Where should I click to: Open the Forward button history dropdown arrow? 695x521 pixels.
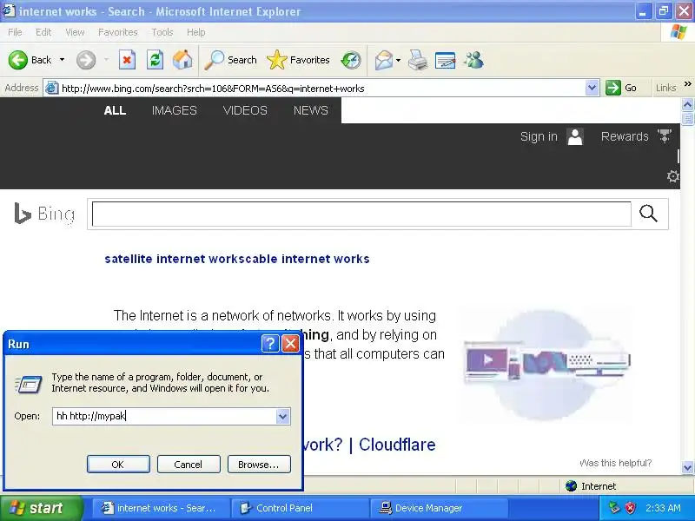106,60
